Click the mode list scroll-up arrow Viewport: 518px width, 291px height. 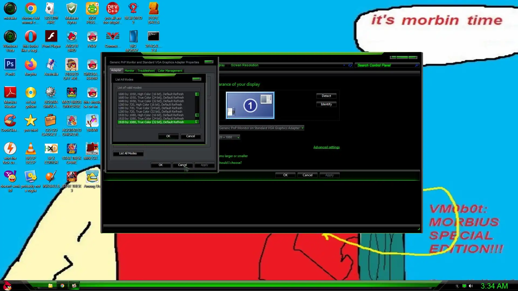pos(197,94)
